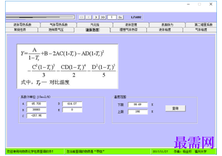Click the substance name field at top left
This screenshot has width=222, height=156.
tap(40, 17)
